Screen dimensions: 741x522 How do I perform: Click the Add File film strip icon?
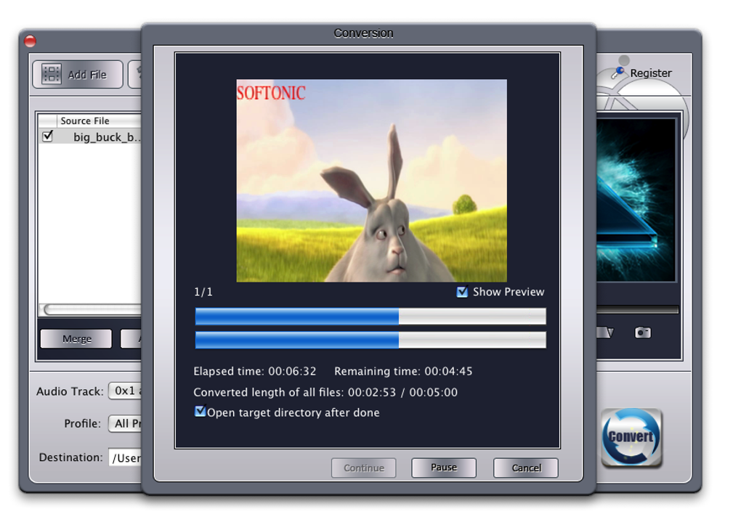[52, 74]
